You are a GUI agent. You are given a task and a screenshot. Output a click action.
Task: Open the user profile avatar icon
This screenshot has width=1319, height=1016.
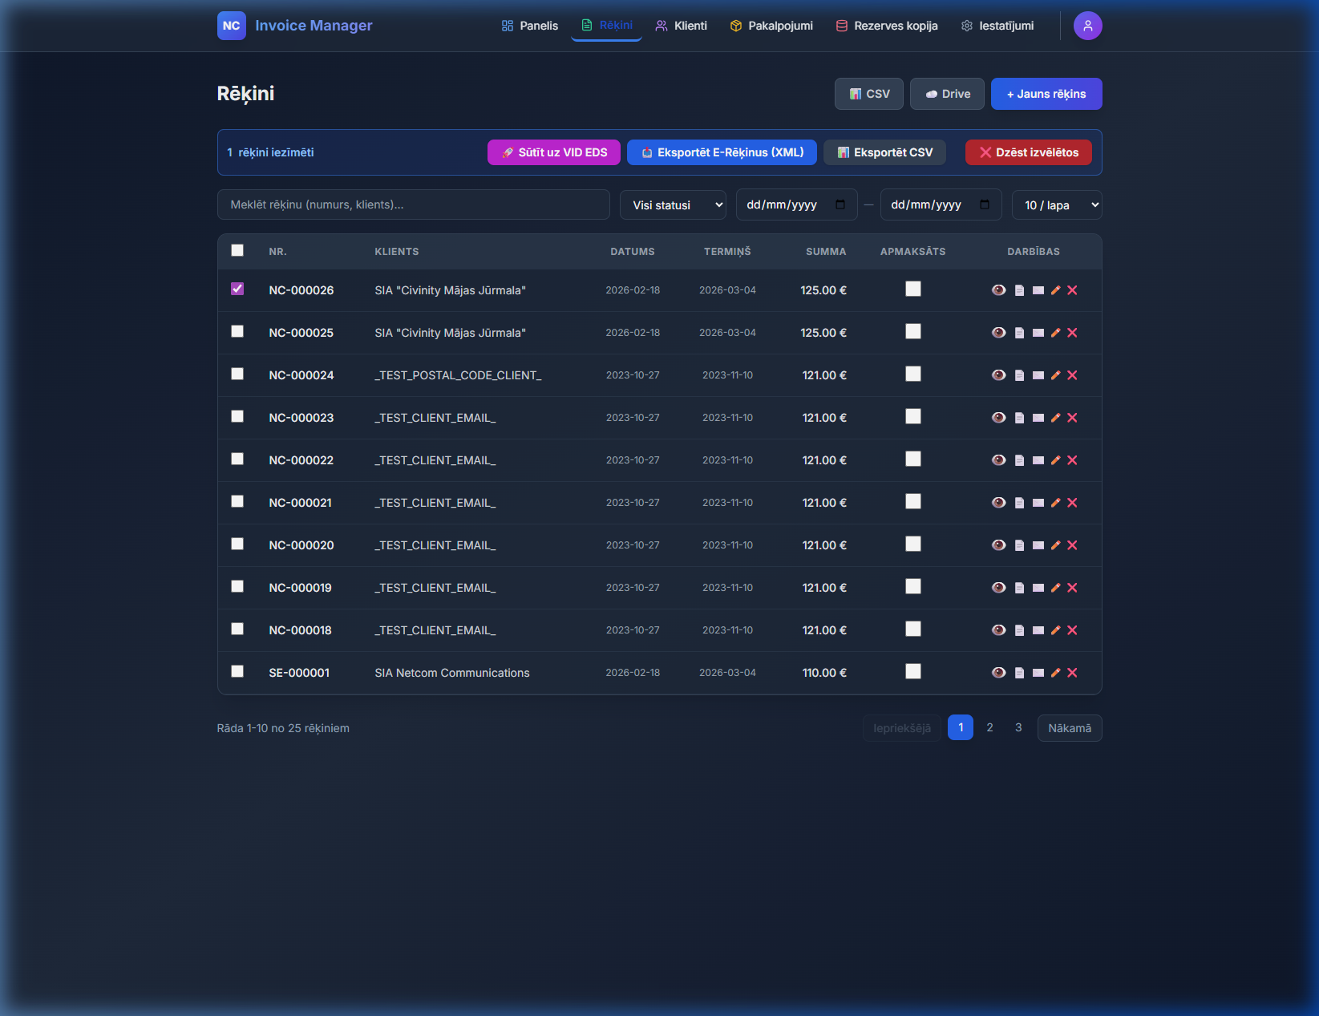(1087, 26)
